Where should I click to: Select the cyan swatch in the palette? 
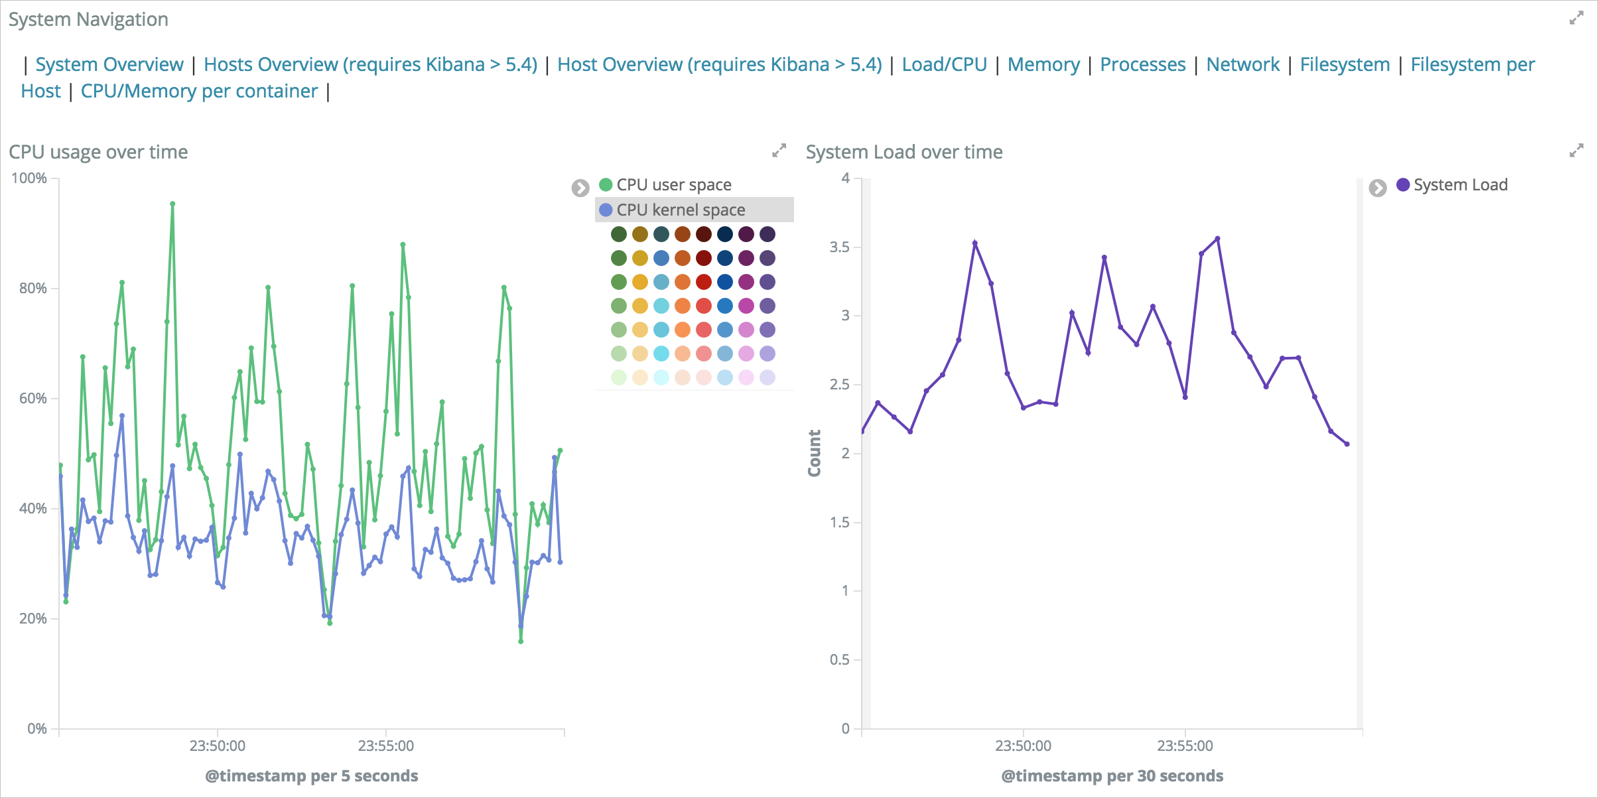pyautogui.click(x=661, y=354)
